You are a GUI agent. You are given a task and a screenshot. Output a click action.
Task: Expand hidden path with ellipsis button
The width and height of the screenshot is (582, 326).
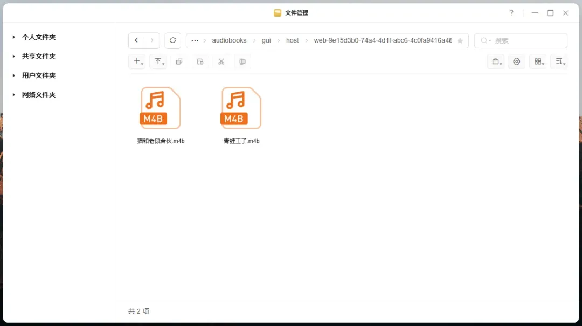(x=195, y=41)
